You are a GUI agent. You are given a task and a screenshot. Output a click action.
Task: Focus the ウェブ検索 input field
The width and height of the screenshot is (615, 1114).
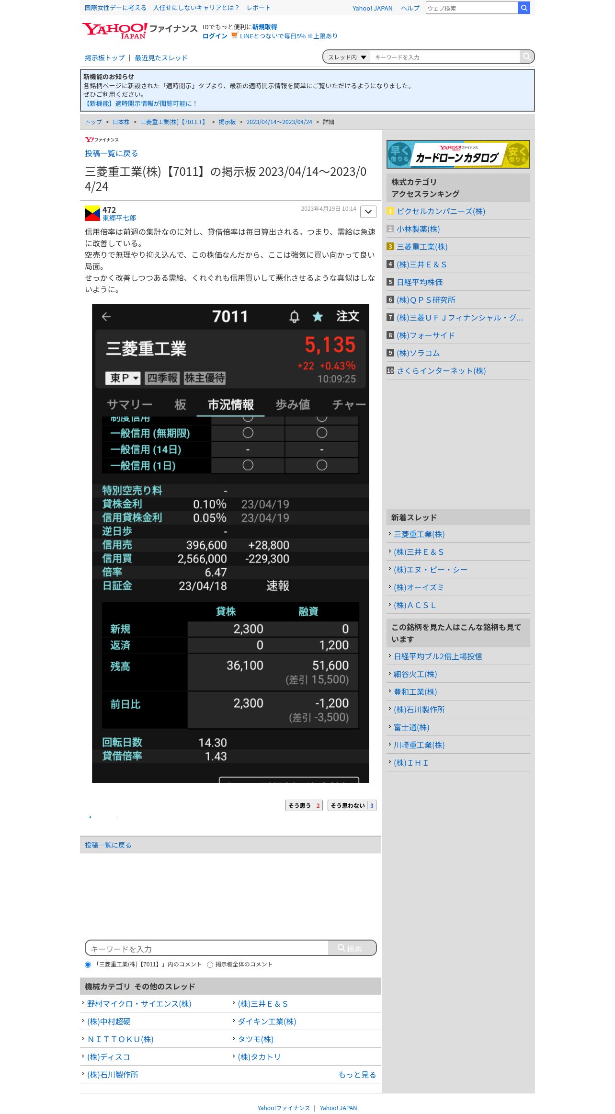tap(472, 8)
